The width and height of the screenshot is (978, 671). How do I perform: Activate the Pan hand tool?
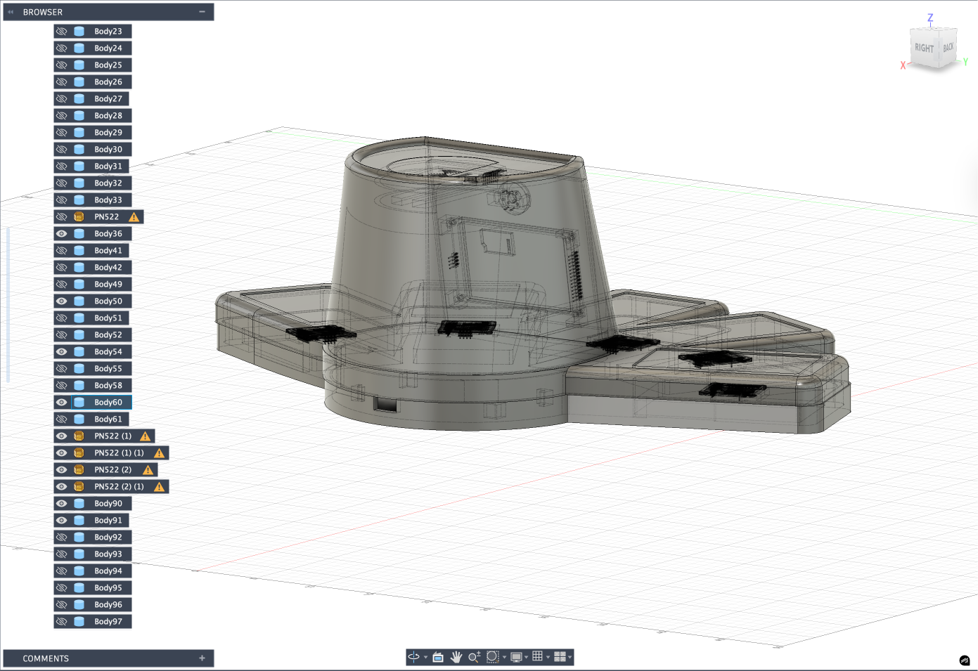coord(456,657)
